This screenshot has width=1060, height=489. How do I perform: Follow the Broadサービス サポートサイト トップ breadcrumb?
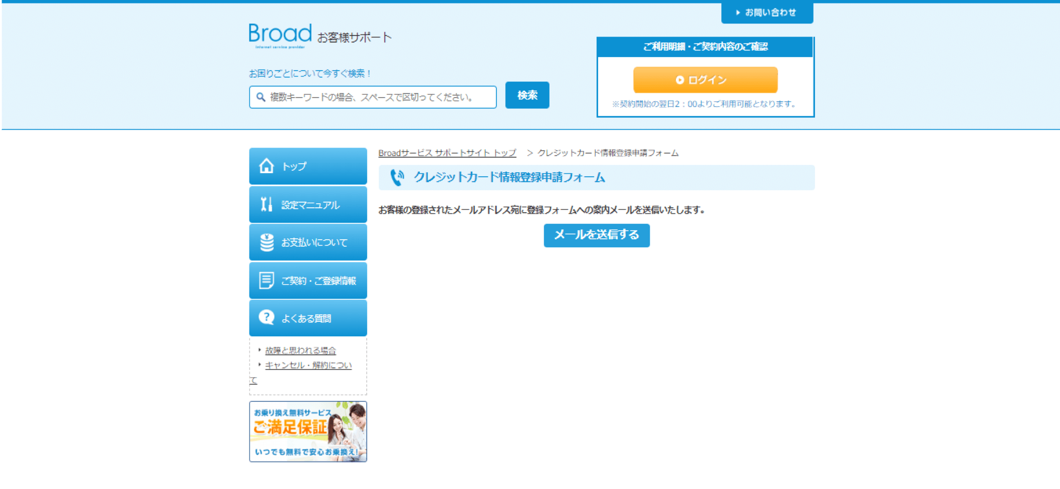coord(447,153)
